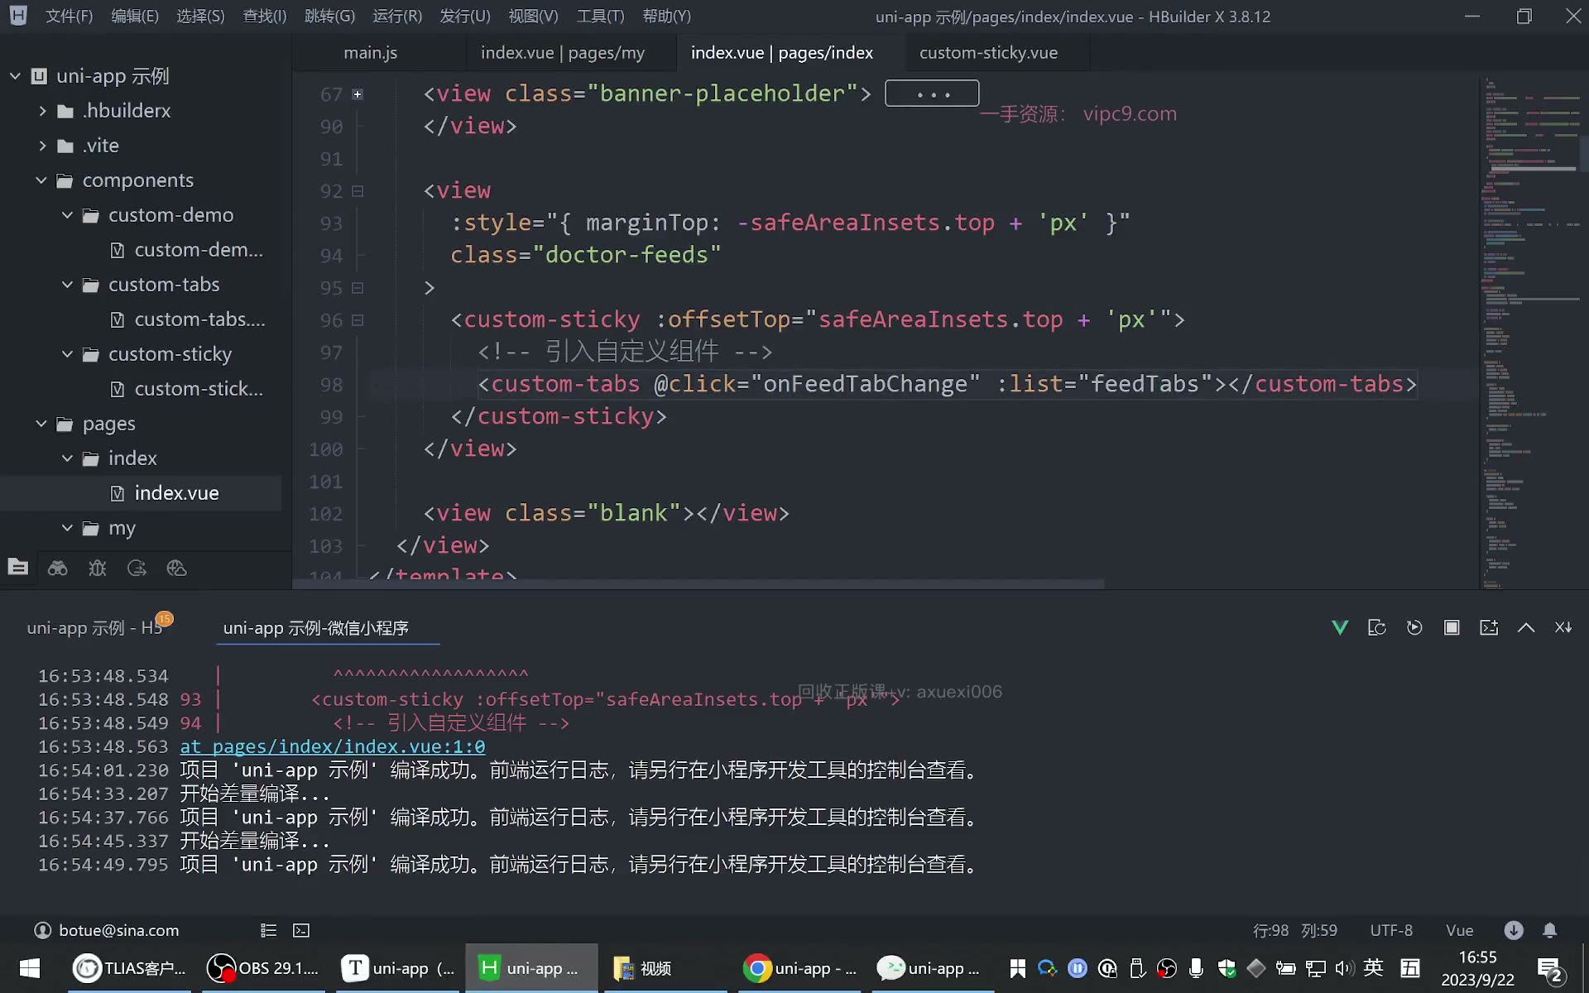The image size is (1589, 993).
Task: Collapse the console panel with the up arrow
Action: click(1526, 627)
